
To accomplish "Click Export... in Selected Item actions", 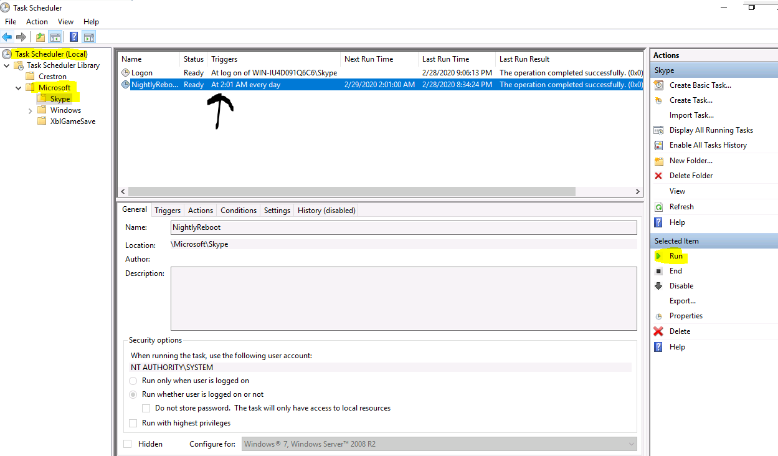I will click(x=682, y=301).
